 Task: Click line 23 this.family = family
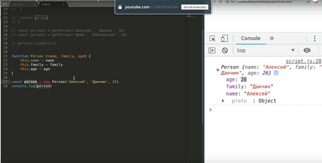tap(42, 64)
